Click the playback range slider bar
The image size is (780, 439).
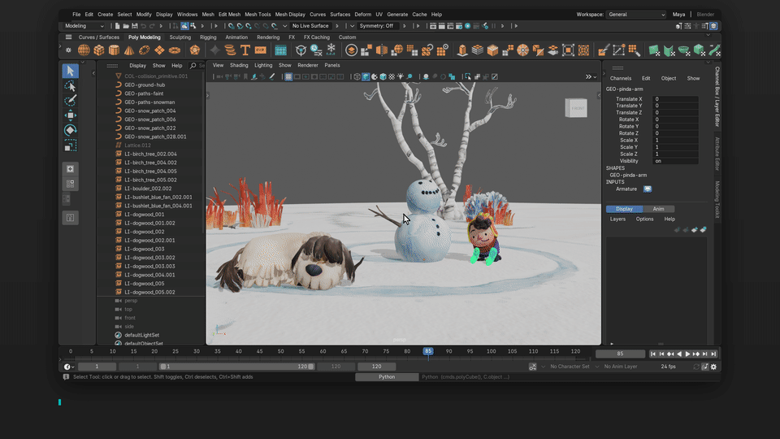coord(236,367)
